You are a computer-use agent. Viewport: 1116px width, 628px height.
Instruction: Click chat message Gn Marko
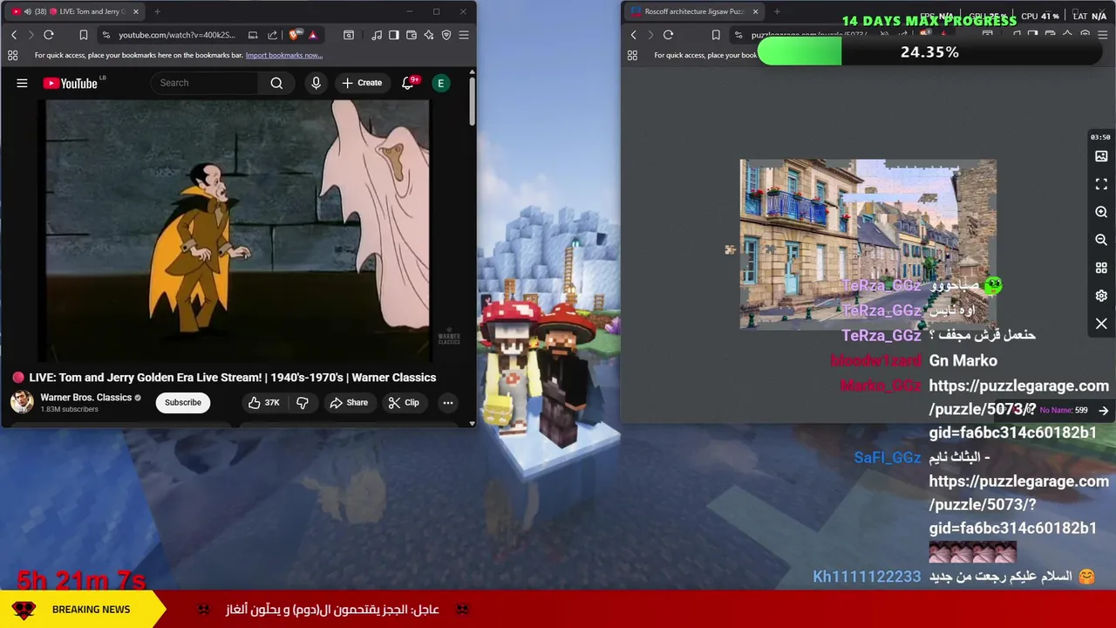(963, 360)
